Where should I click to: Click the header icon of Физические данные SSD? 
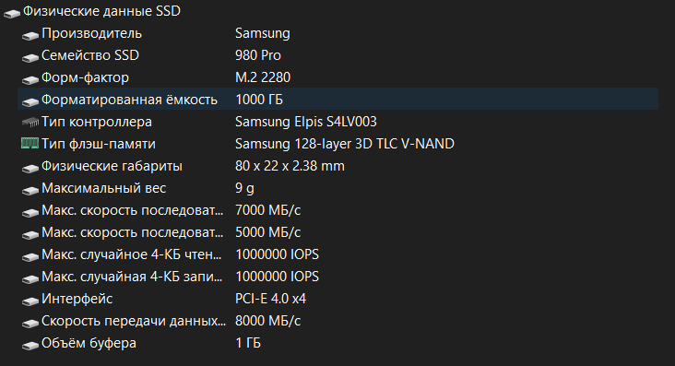(x=12, y=14)
